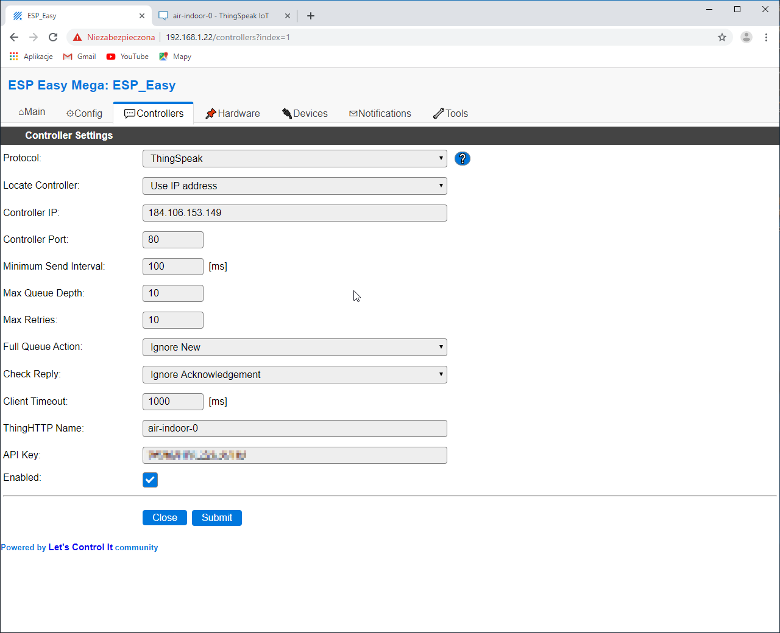Open the Gmail bookmark
780x633 pixels.
tap(80, 57)
